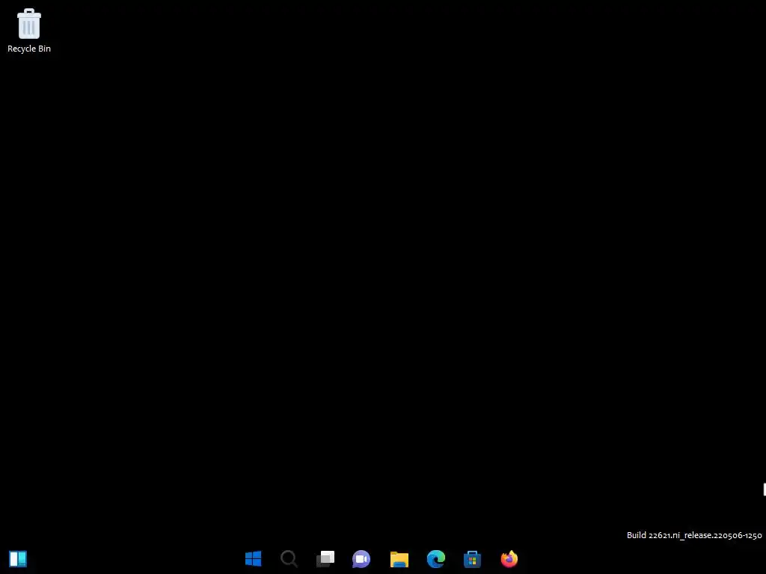The height and width of the screenshot is (574, 766).
Task: Open the Windows Start menu
Action: pos(253,559)
